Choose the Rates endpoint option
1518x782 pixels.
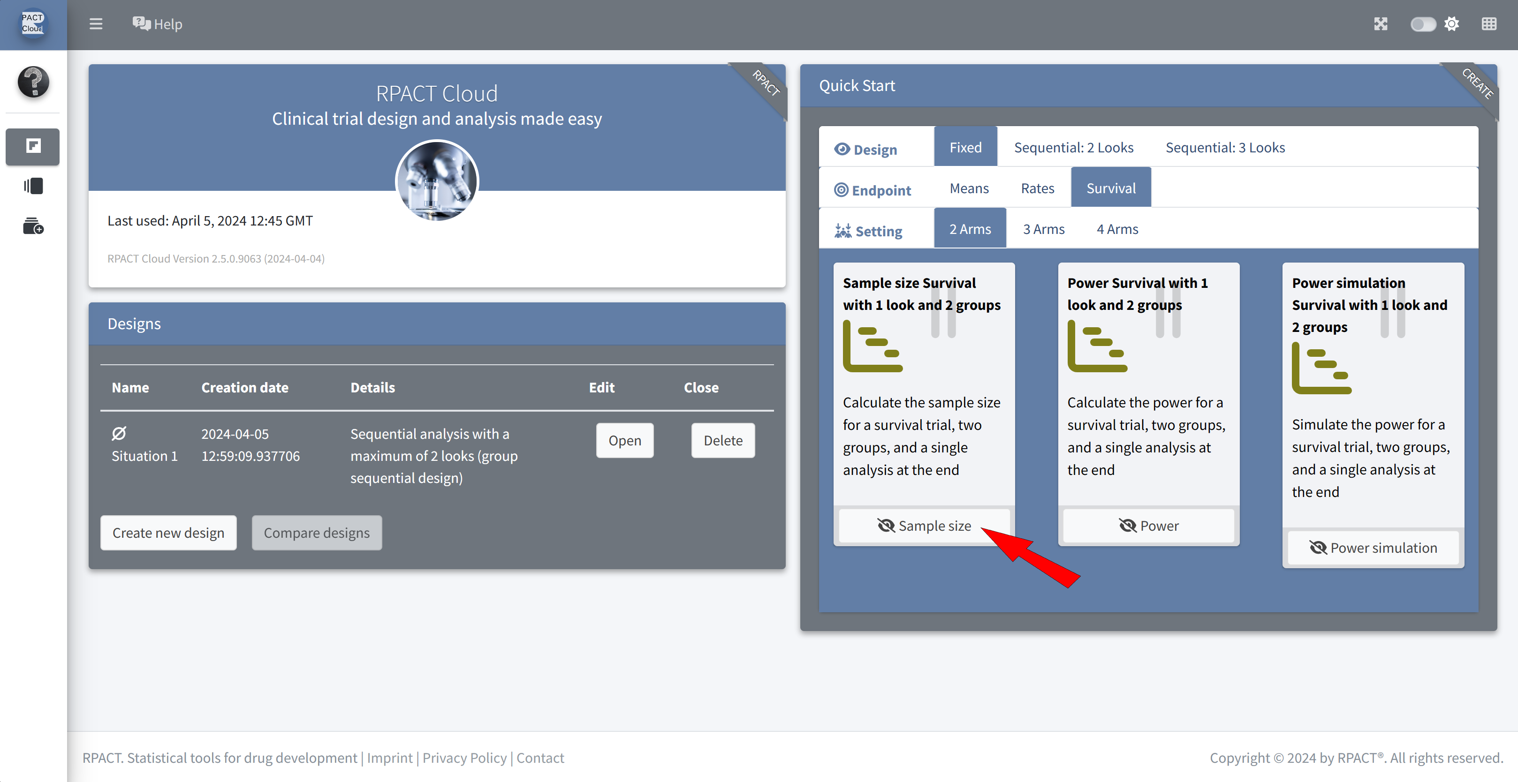click(1037, 188)
